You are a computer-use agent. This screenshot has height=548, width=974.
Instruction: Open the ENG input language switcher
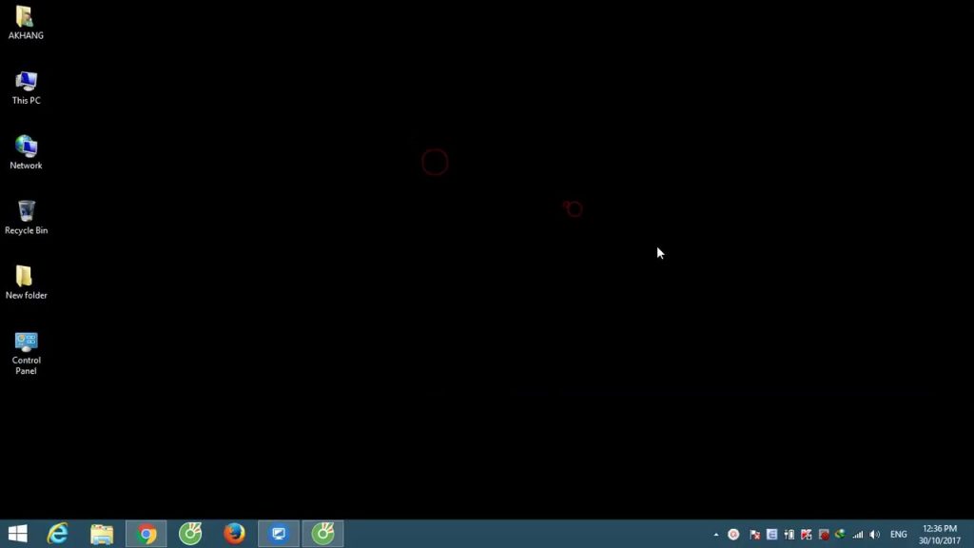pyautogui.click(x=898, y=535)
